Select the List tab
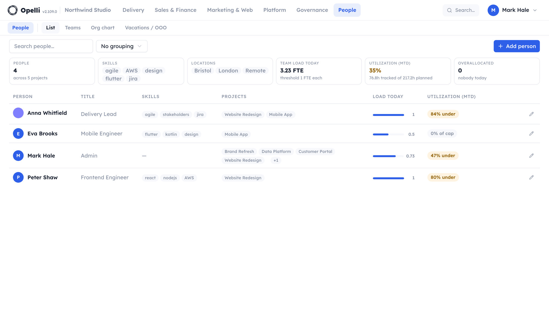 point(51,28)
